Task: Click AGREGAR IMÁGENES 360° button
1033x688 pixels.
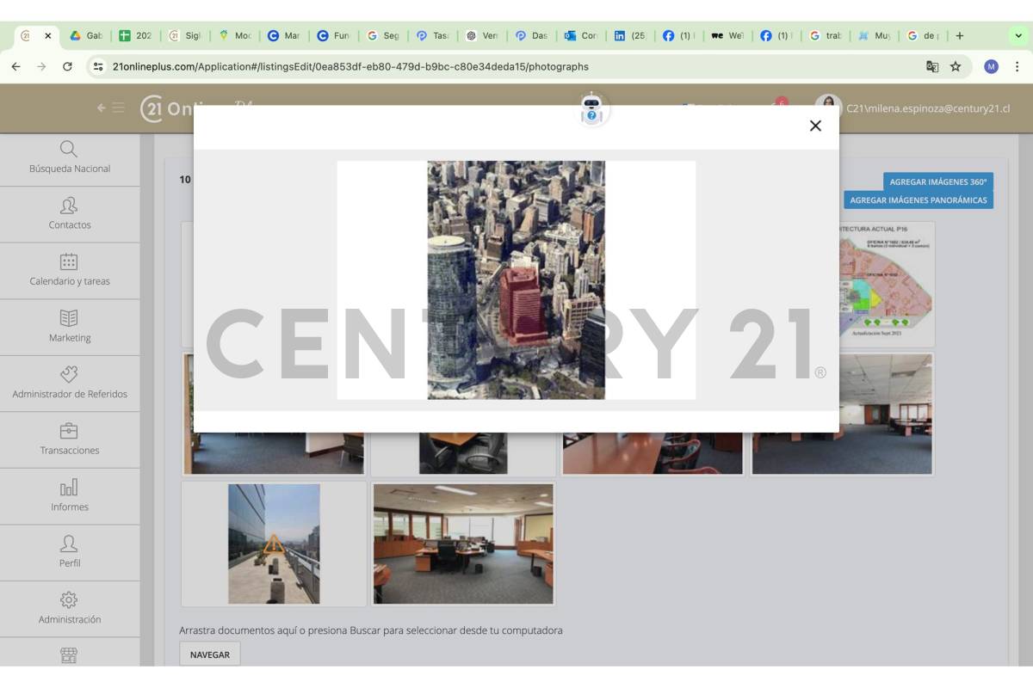Action: click(x=937, y=181)
